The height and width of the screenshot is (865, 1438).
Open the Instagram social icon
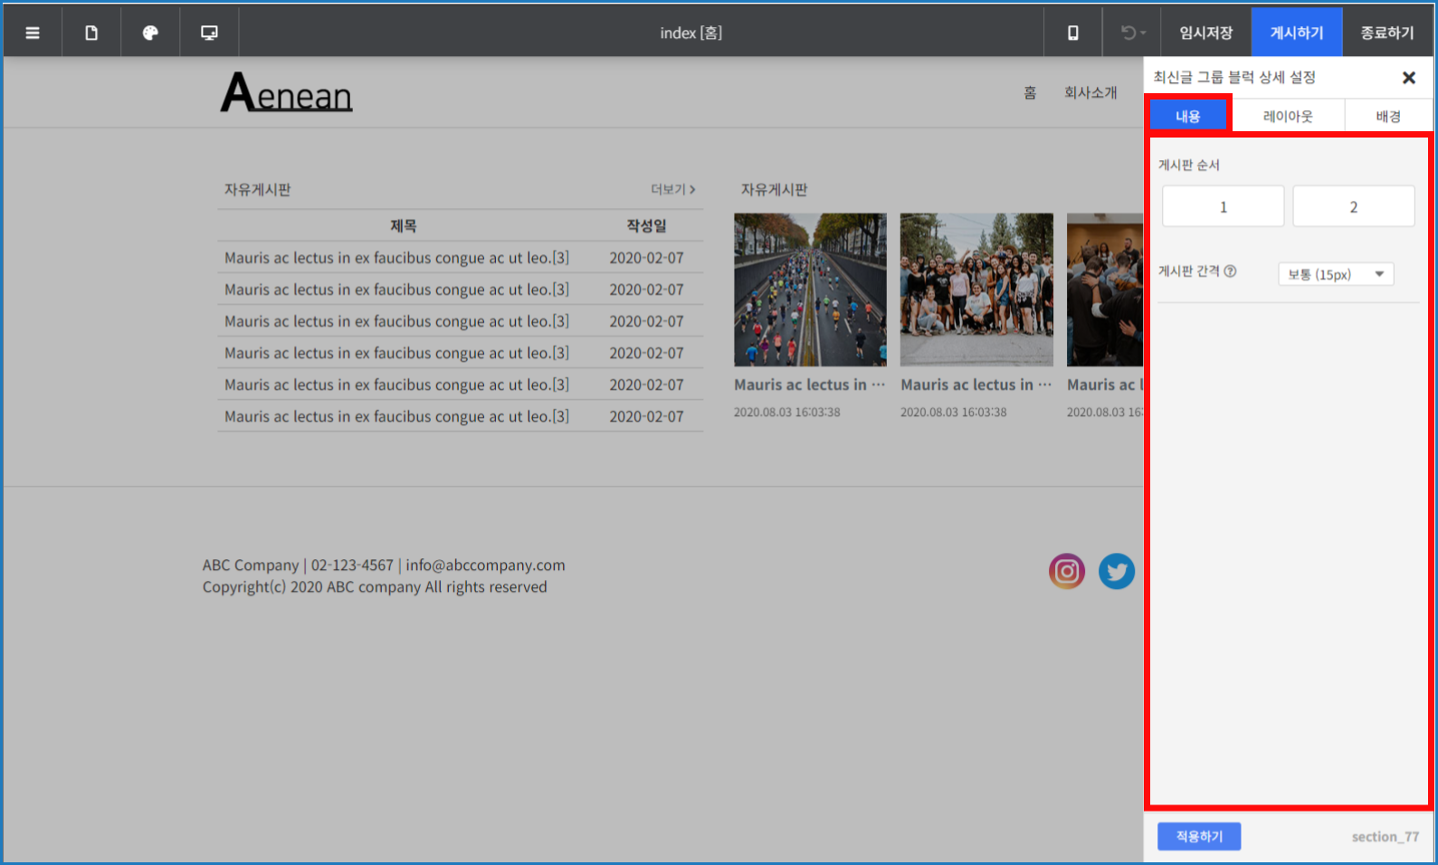(x=1066, y=572)
